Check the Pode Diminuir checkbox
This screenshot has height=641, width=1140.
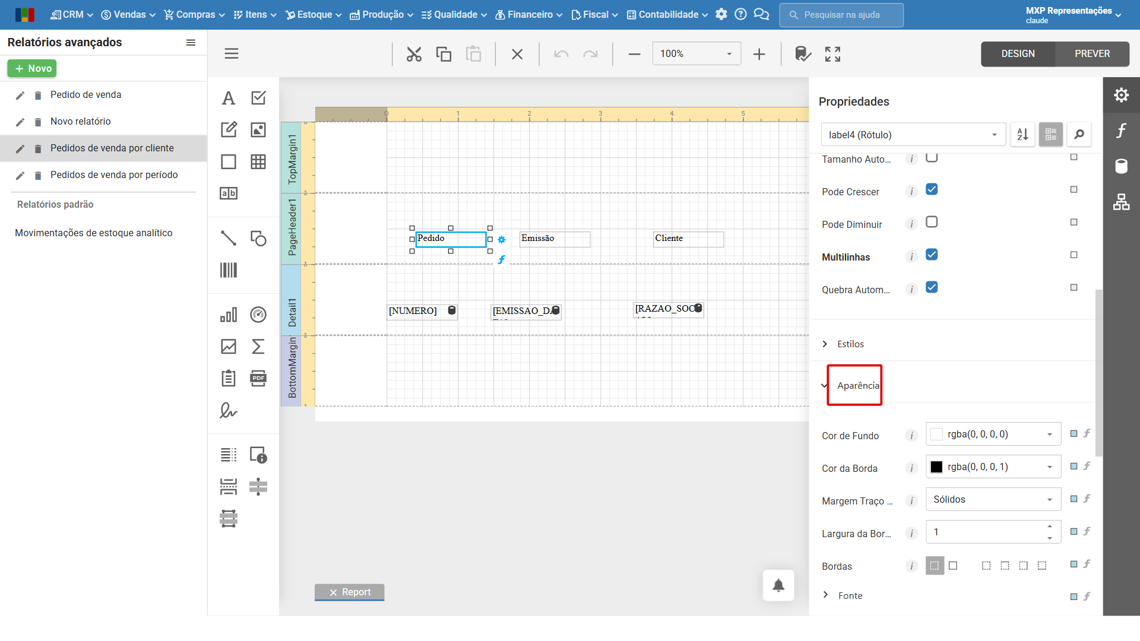pos(932,222)
